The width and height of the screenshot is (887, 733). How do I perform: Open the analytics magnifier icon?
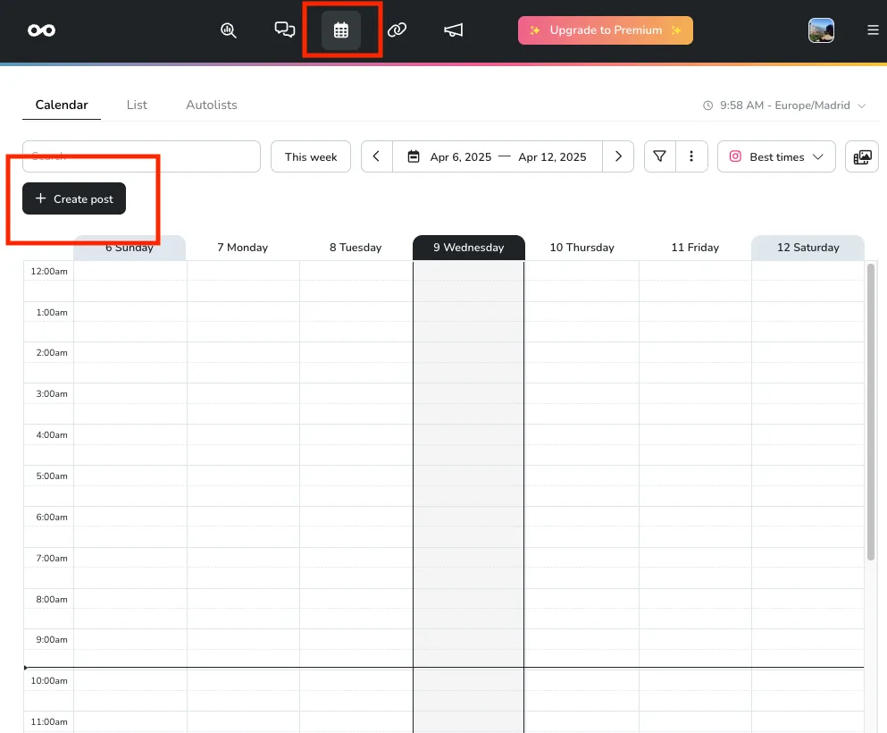coord(229,29)
